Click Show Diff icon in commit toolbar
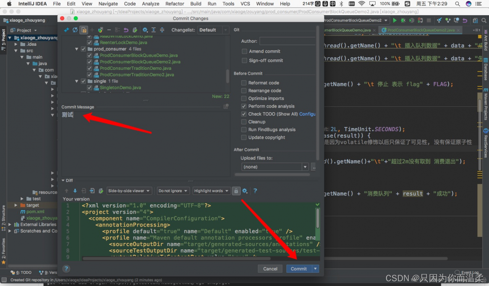489x286 pixels. coord(66,30)
